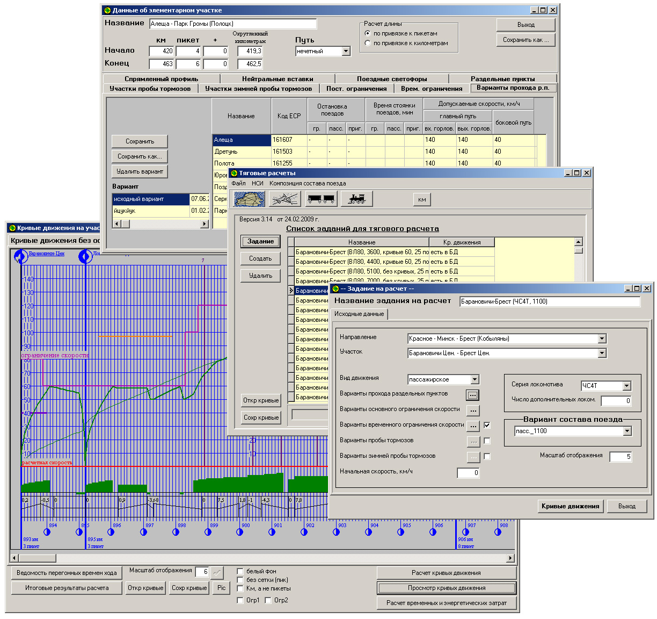Expand Серия локомотива dropdown
Viewport: 657px width, 619px height.
[x=626, y=386]
